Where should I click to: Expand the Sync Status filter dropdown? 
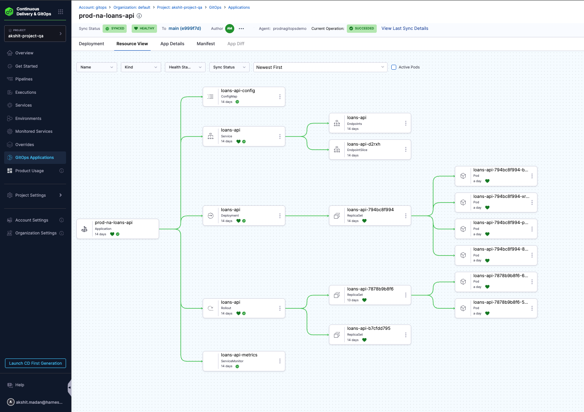click(229, 67)
